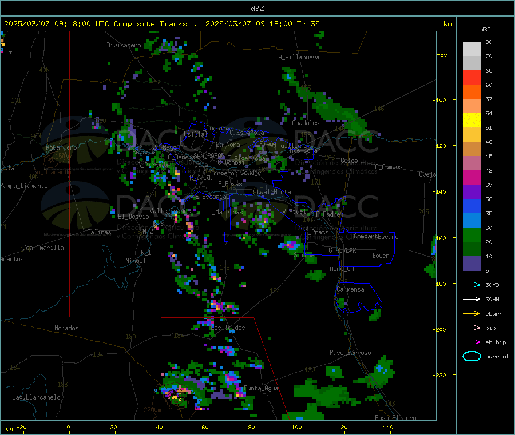515x435 pixels.
Task: Click the Guadales map label
Action: [x=306, y=123]
